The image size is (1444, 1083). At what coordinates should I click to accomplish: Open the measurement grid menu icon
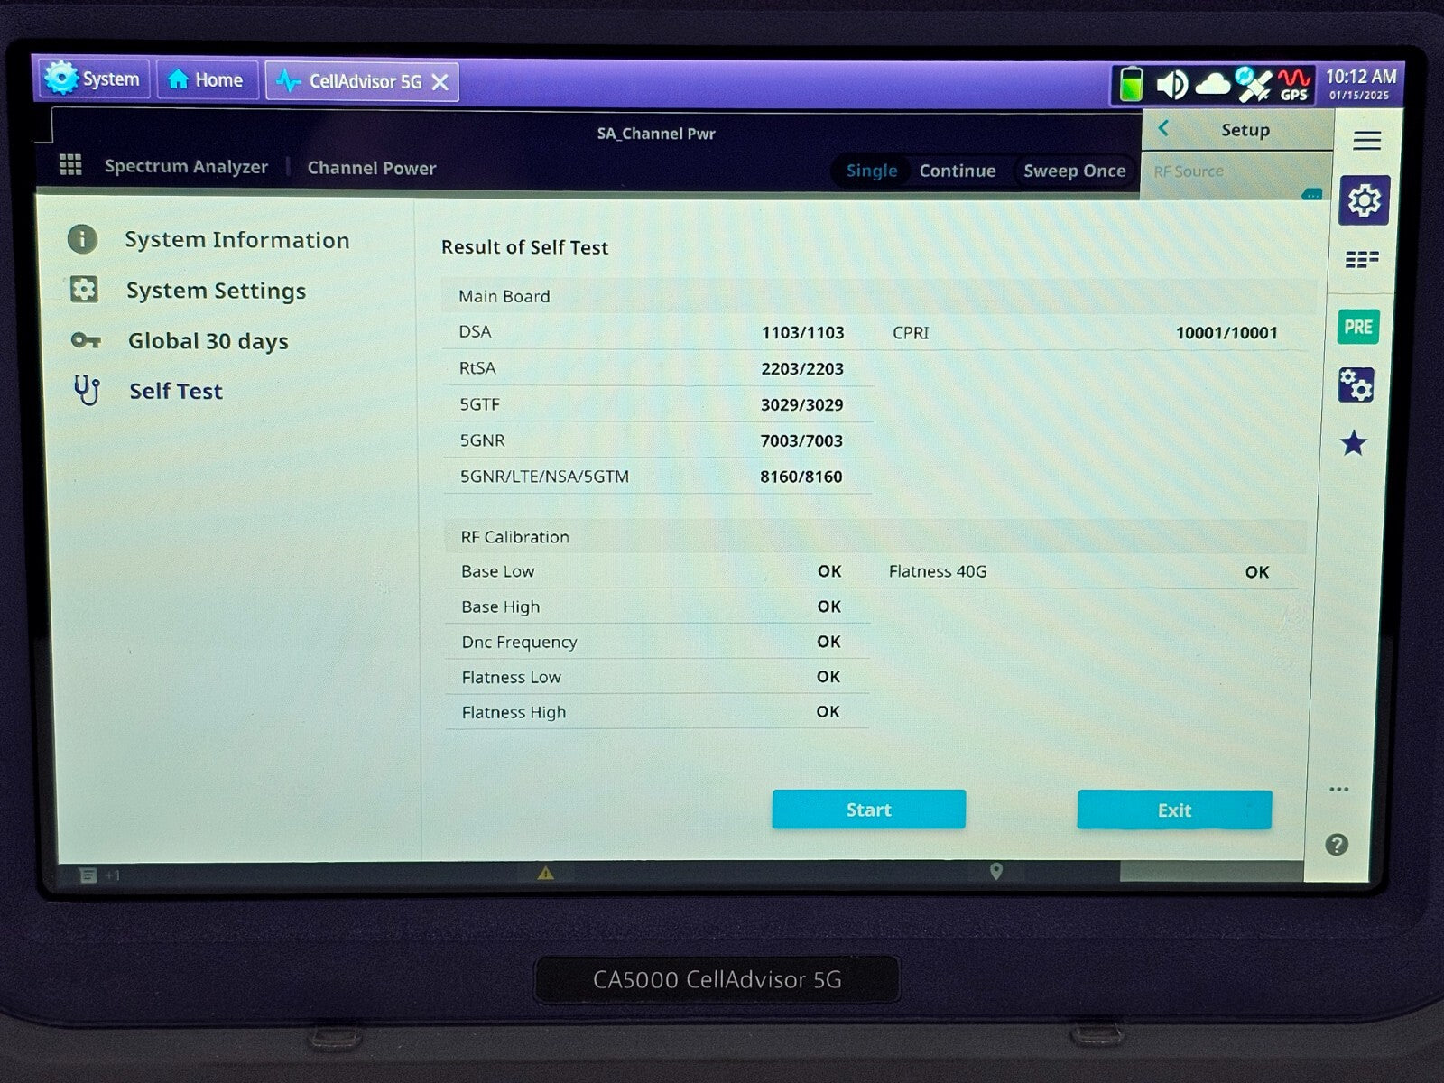coord(70,164)
